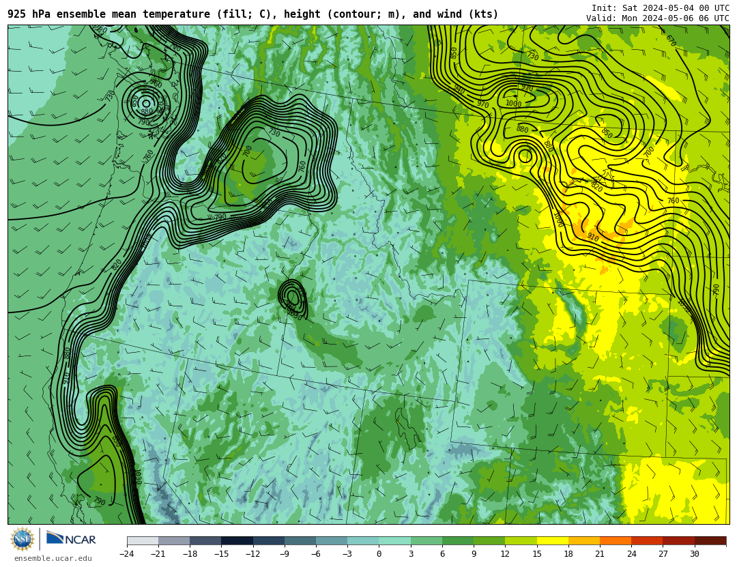
Task: Click the 0 colorbar tick label
Action: tap(379, 554)
